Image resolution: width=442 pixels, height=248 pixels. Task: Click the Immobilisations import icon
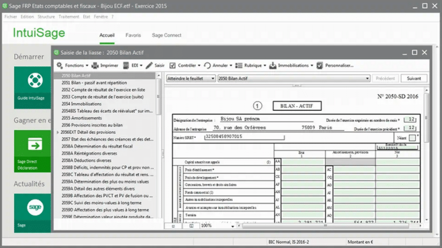point(273,65)
